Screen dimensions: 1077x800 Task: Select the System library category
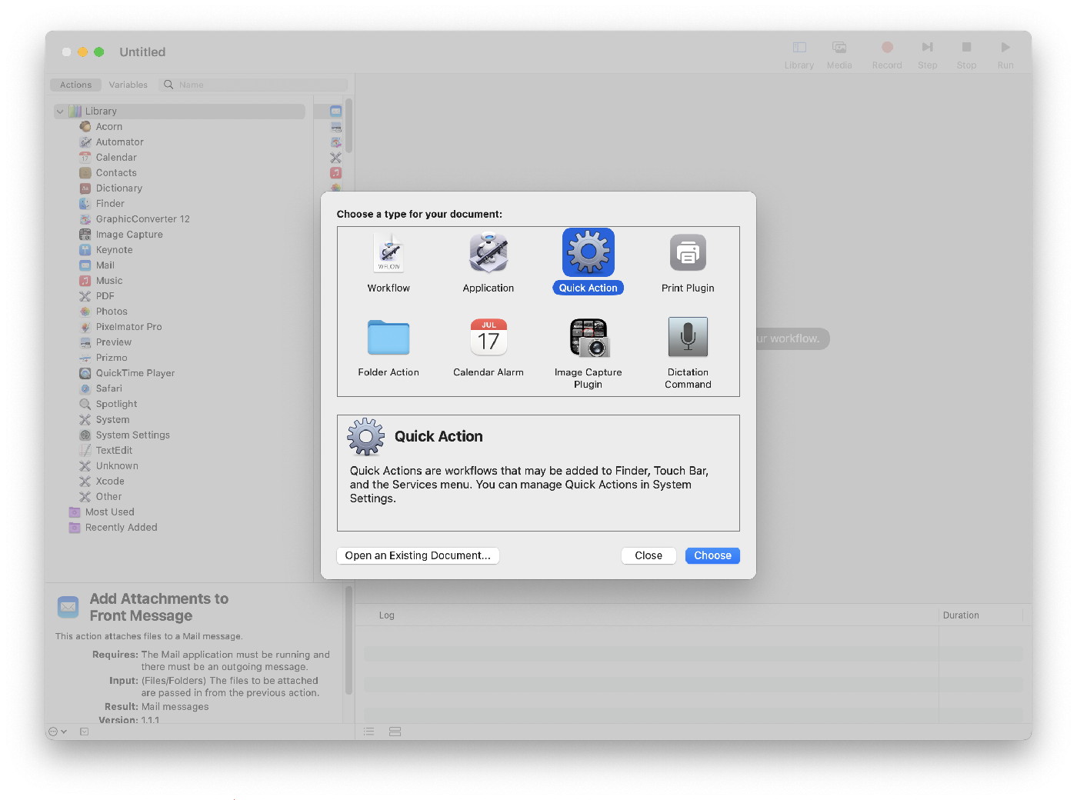click(x=112, y=420)
